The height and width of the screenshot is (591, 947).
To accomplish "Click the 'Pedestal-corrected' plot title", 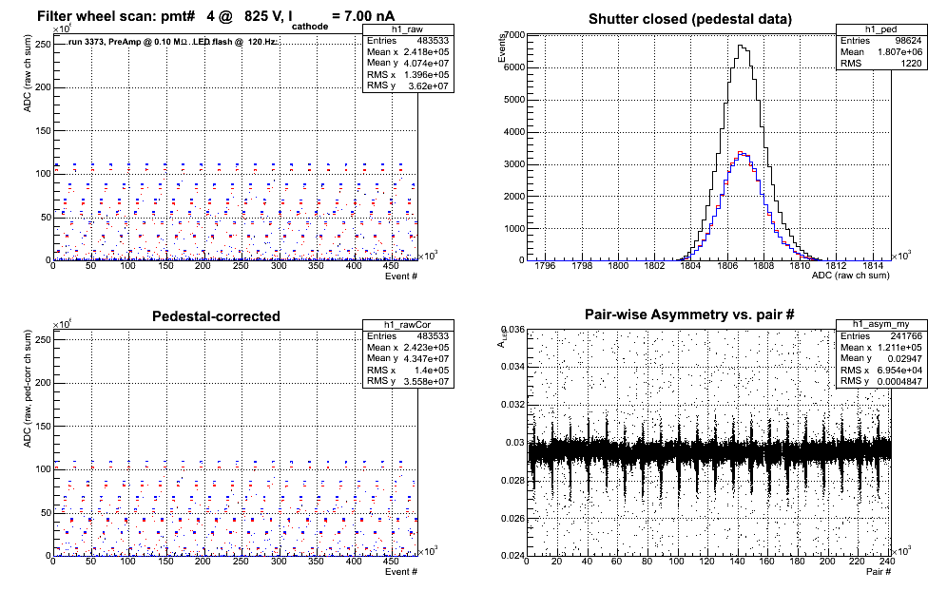I will pos(216,316).
